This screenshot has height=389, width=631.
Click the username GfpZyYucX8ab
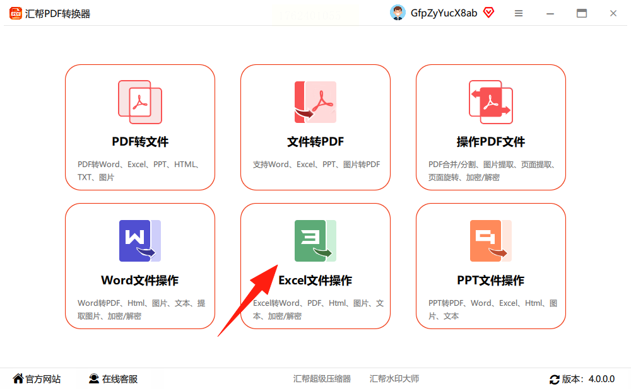[444, 13]
